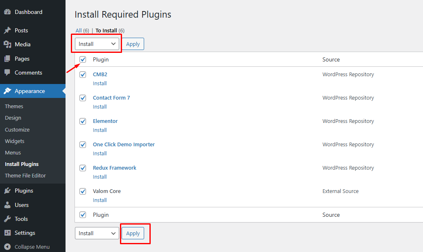Click the Users person icon

point(7,205)
